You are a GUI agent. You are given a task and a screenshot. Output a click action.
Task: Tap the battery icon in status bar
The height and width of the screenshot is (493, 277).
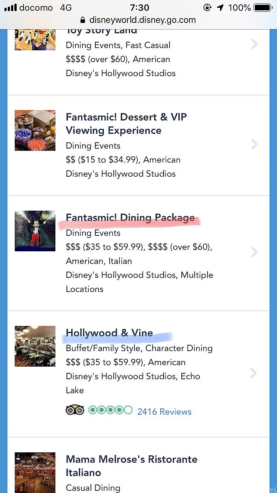[x=263, y=7]
